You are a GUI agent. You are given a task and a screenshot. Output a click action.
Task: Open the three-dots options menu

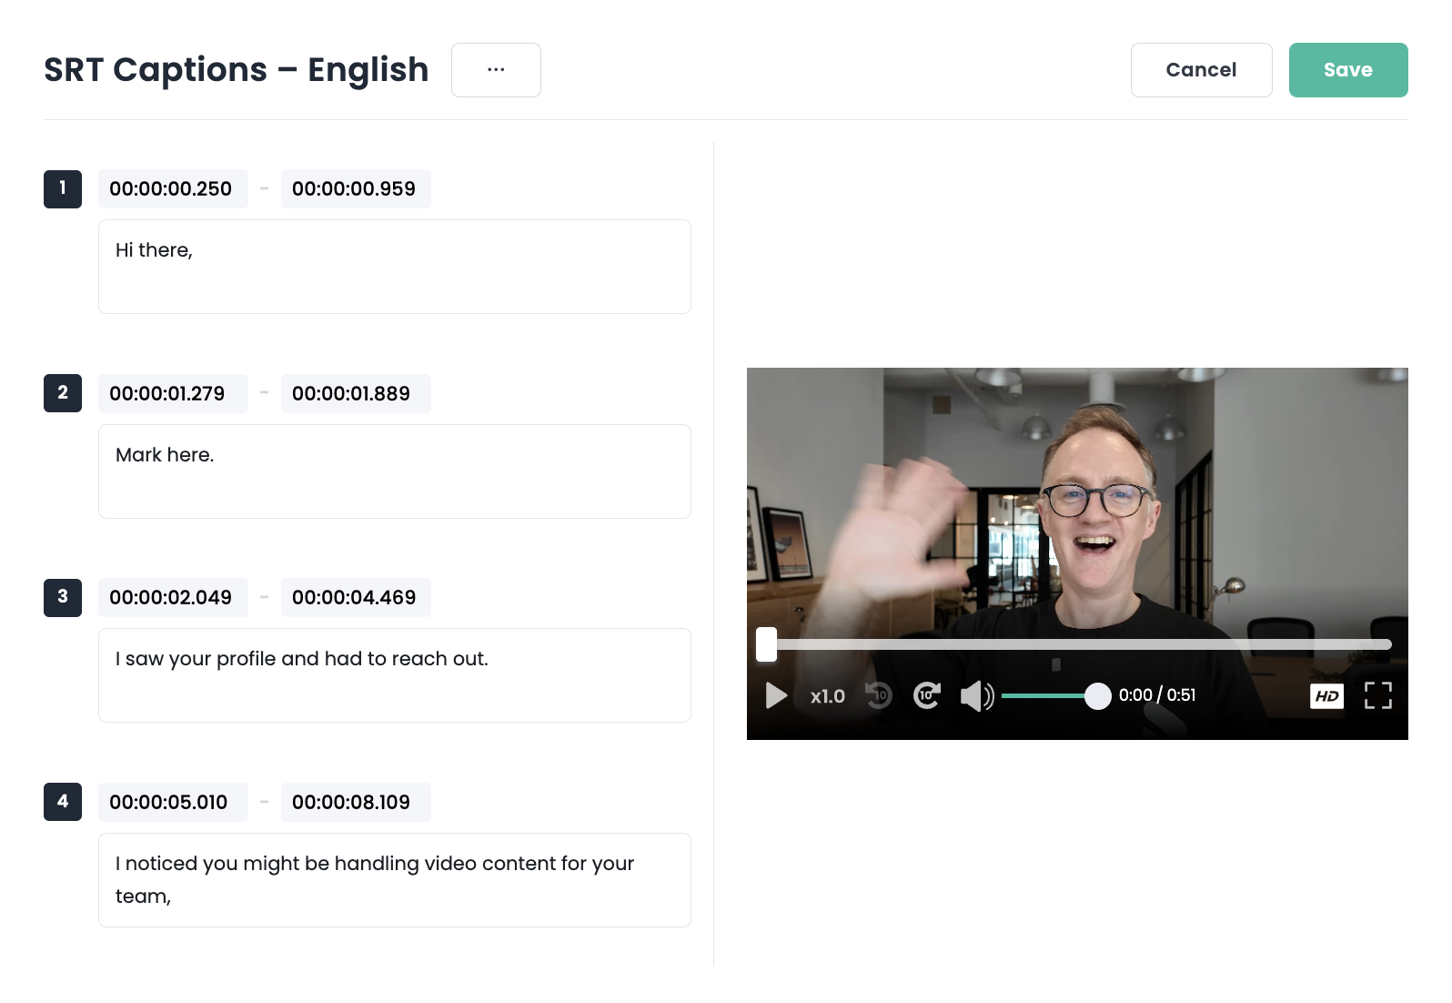(x=496, y=70)
